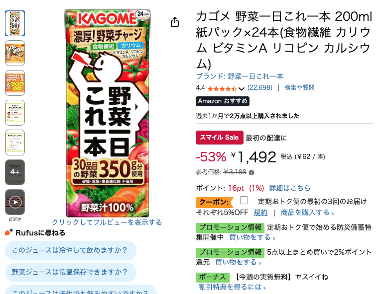Screen dimensions: 378x294
Task: Tick the coupon checkbox
Action: [244, 200]
